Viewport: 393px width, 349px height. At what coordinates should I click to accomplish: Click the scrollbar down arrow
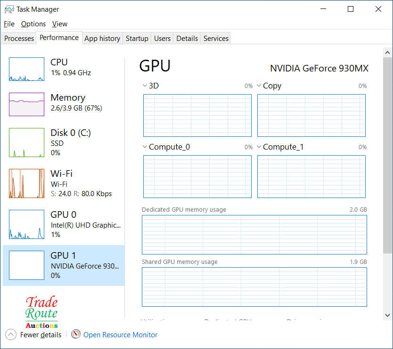(388, 315)
